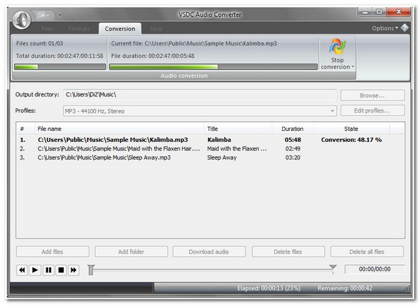Click the end marker on seek bar

click(333, 267)
